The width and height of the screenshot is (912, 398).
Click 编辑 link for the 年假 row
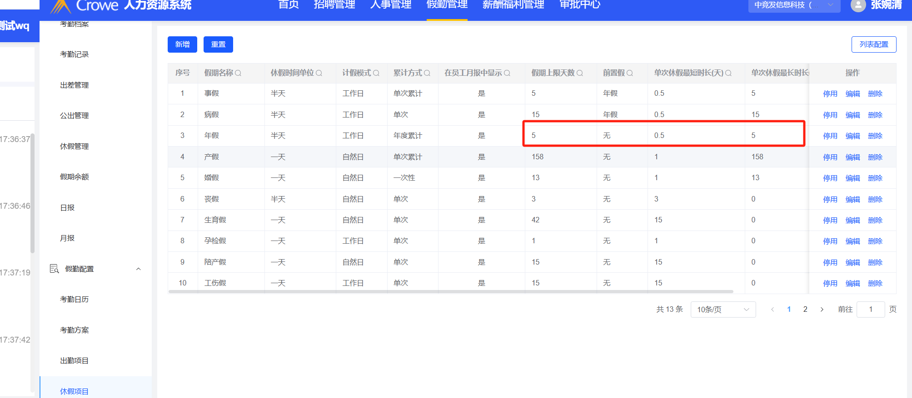852,136
